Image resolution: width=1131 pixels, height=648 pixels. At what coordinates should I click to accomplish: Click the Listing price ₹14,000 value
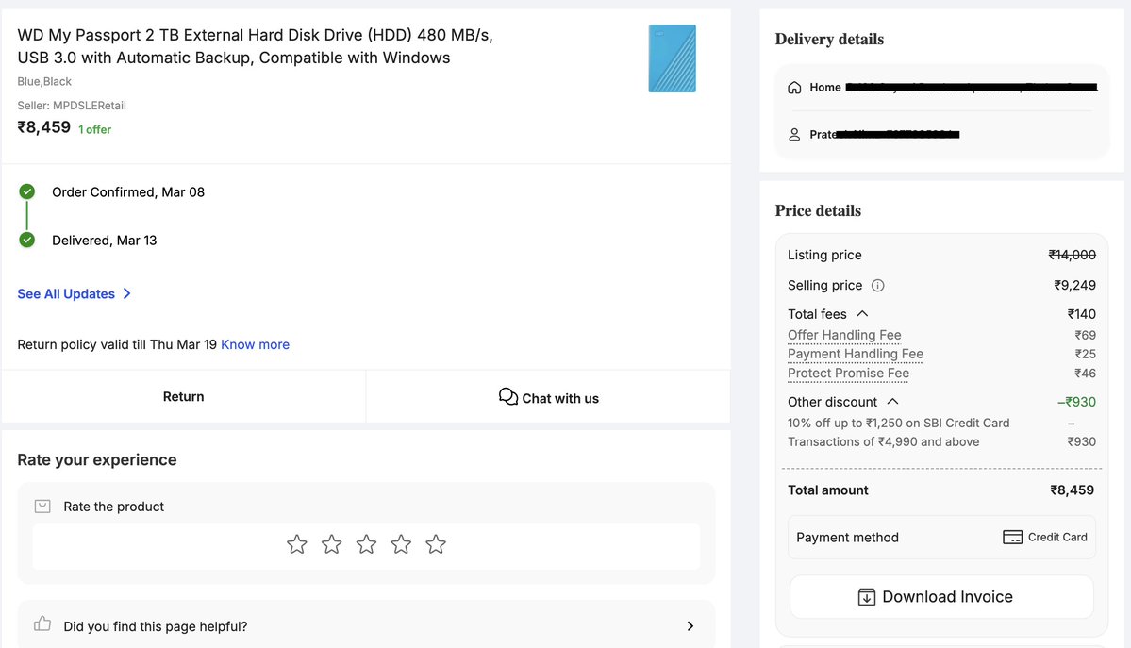1072,255
